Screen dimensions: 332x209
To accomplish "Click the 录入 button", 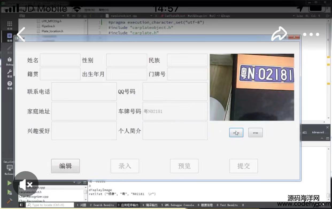I will [x=125, y=166].
